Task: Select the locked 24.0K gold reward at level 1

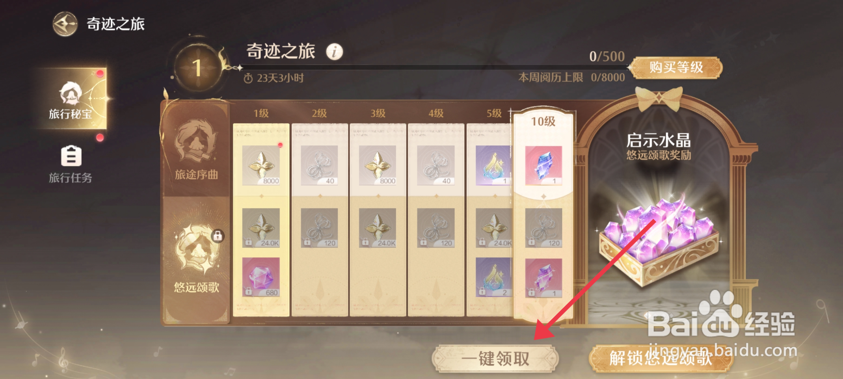Action: pos(261,228)
